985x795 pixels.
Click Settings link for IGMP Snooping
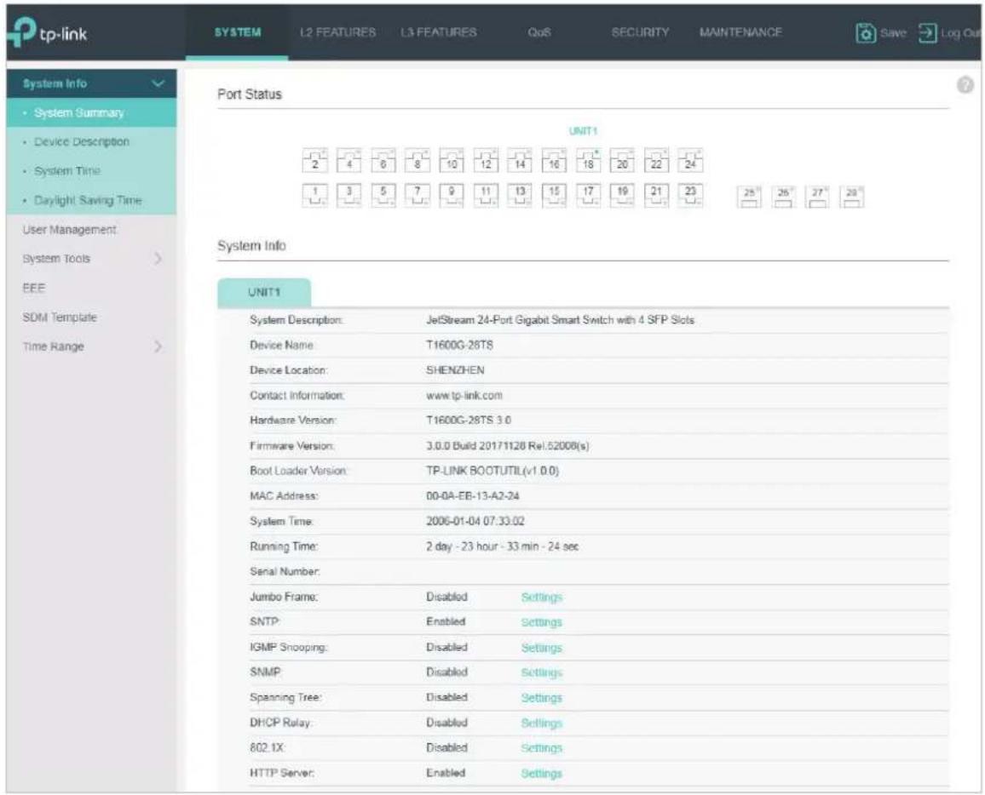tap(542, 648)
